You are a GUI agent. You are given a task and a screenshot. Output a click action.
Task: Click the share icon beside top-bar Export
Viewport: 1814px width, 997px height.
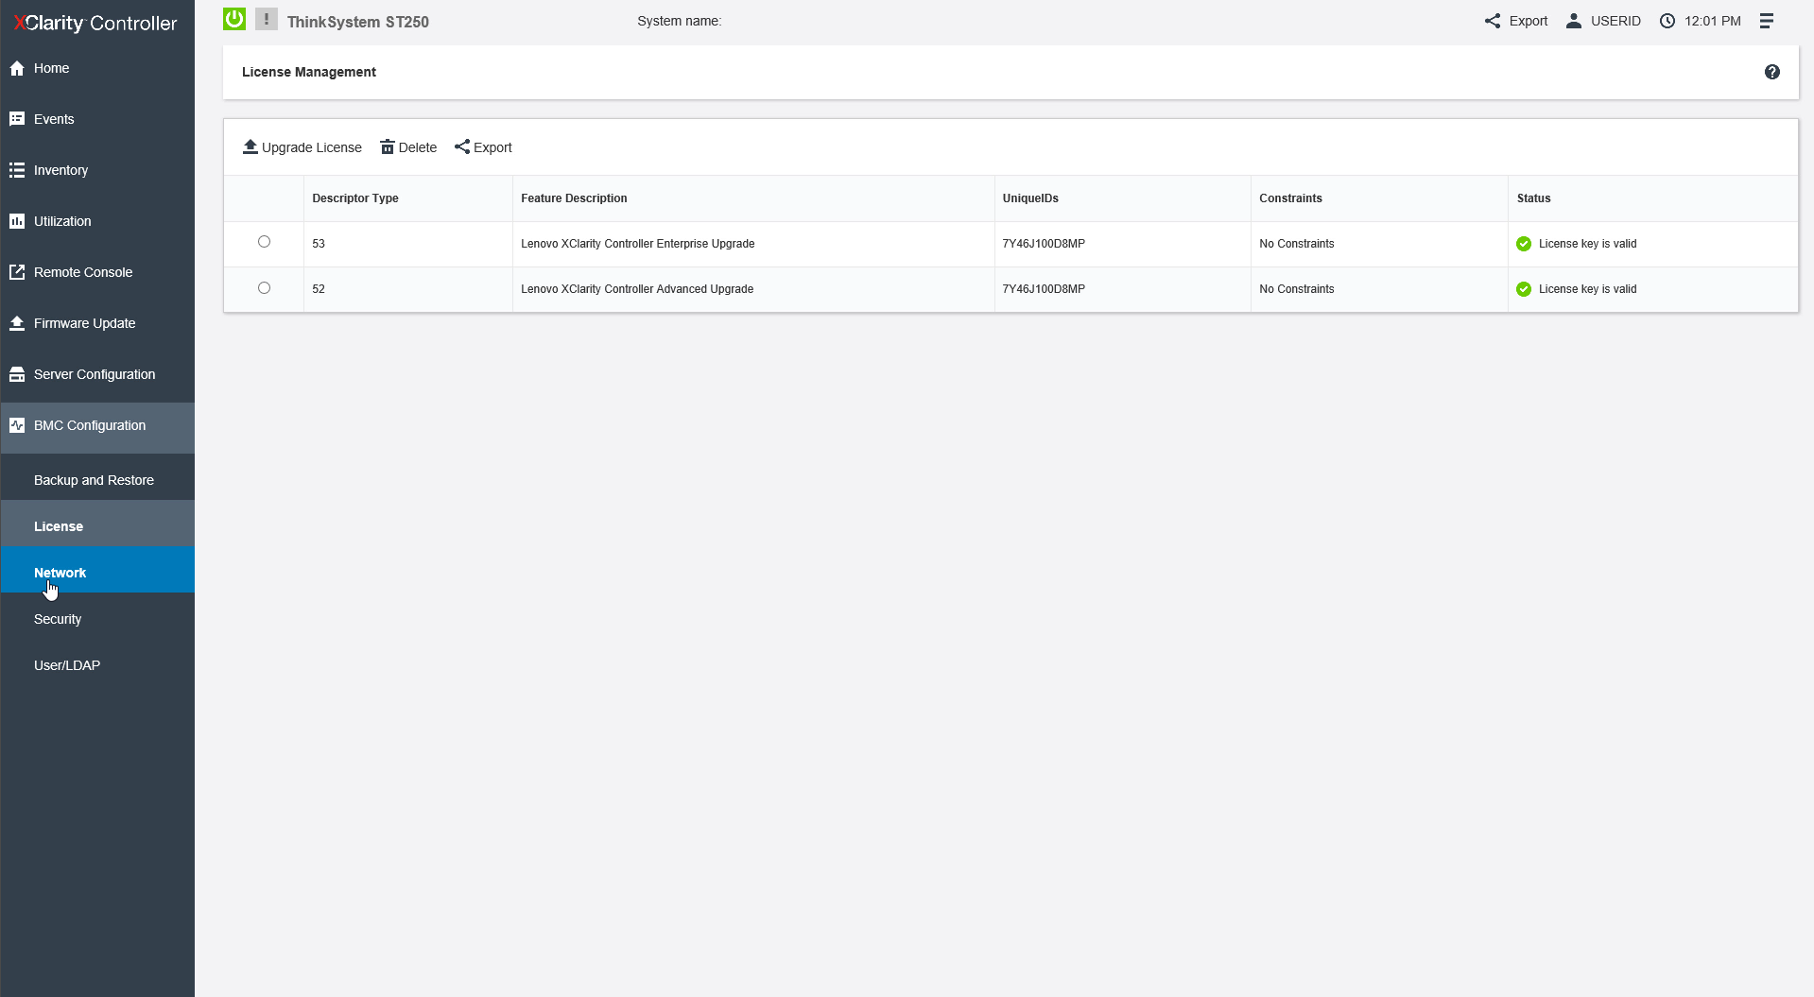point(1493,21)
